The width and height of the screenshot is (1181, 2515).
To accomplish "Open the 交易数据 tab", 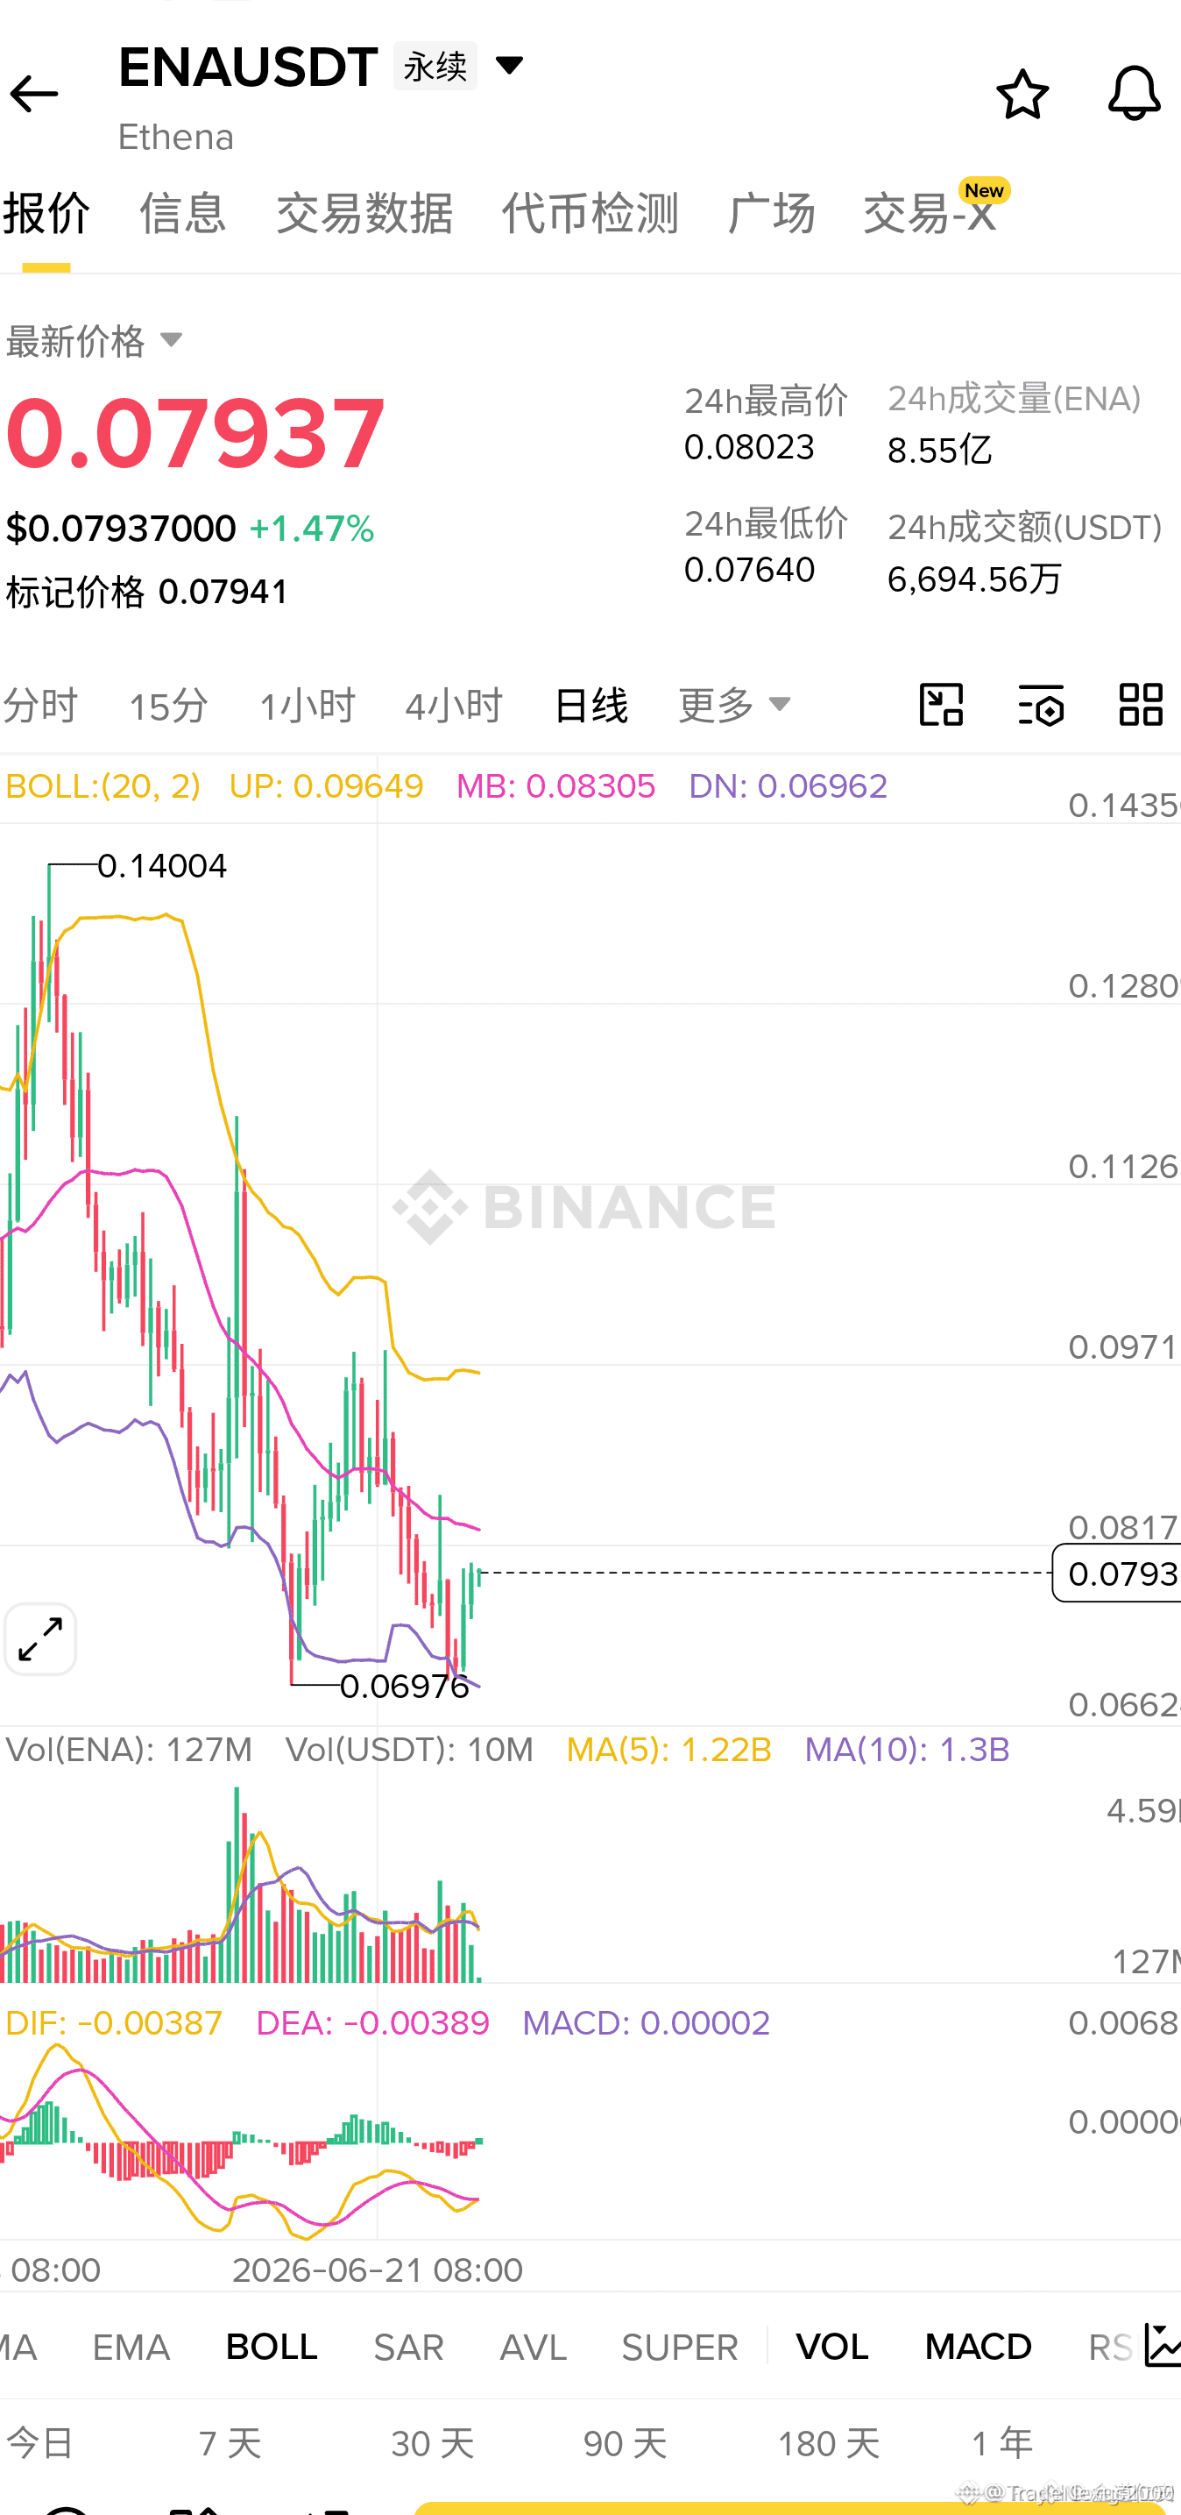I will tap(364, 213).
